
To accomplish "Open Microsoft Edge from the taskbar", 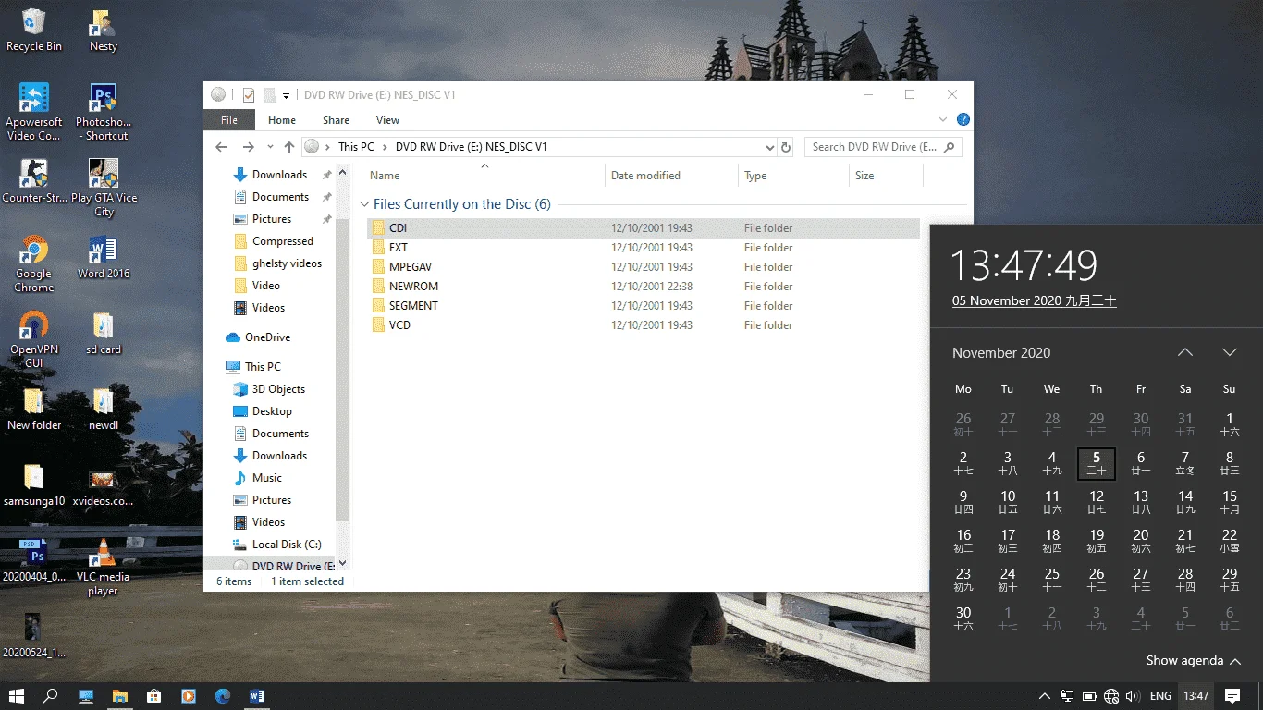I will (223, 696).
